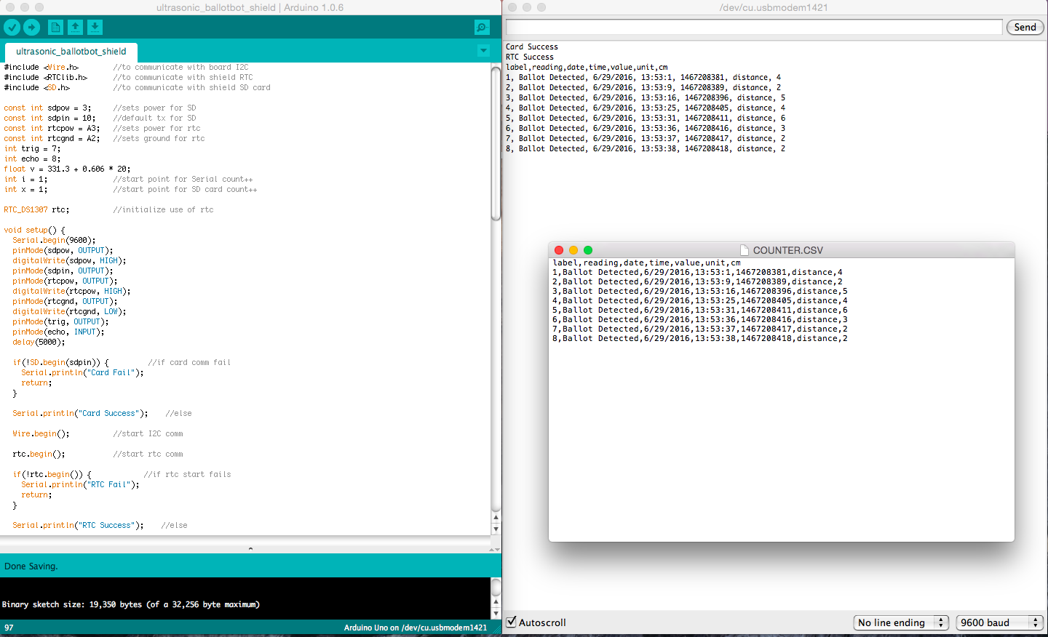1048x637 pixels.
Task: Click the COUNTER.CSV window title text
Action: [x=787, y=250]
